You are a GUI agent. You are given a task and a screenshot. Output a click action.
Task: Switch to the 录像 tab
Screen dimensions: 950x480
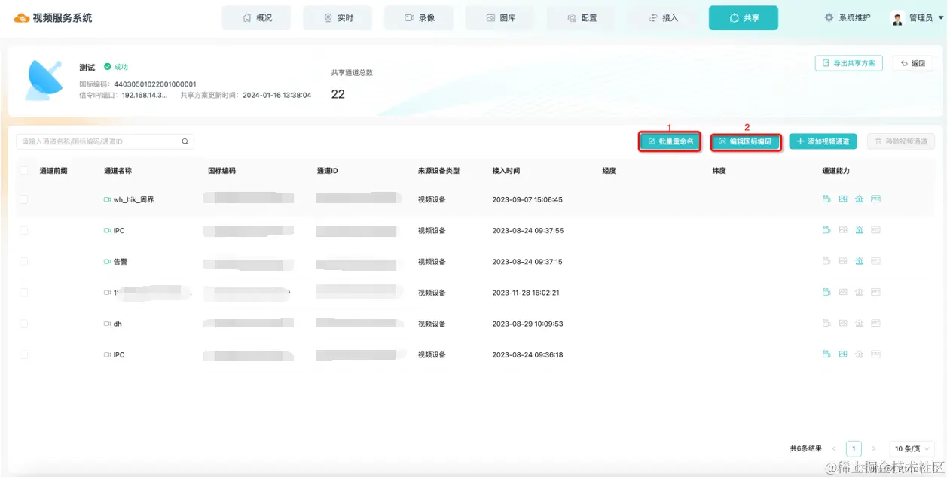pos(419,17)
